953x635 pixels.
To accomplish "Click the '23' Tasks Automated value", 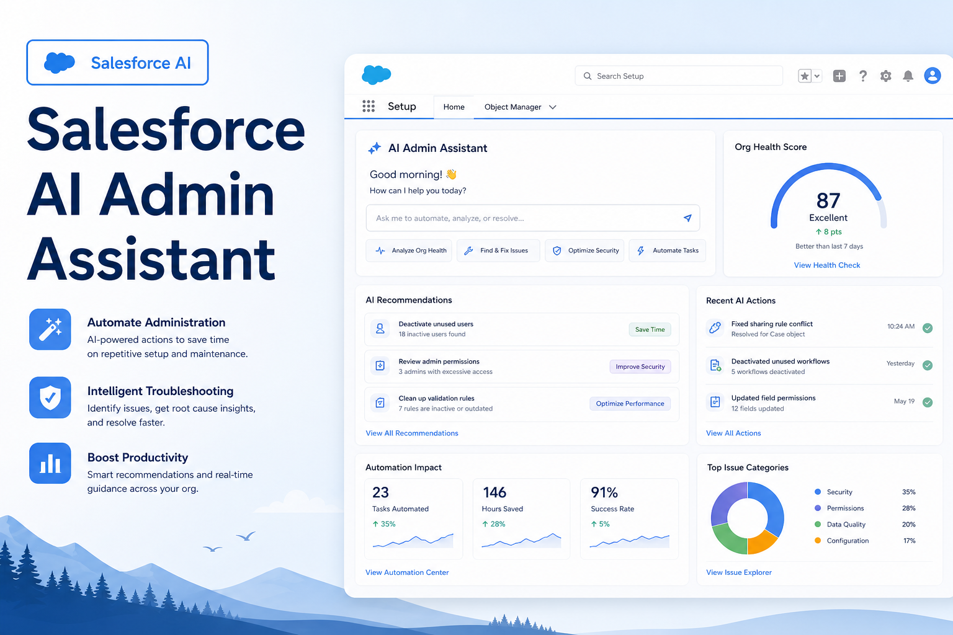I will click(380, 492).
